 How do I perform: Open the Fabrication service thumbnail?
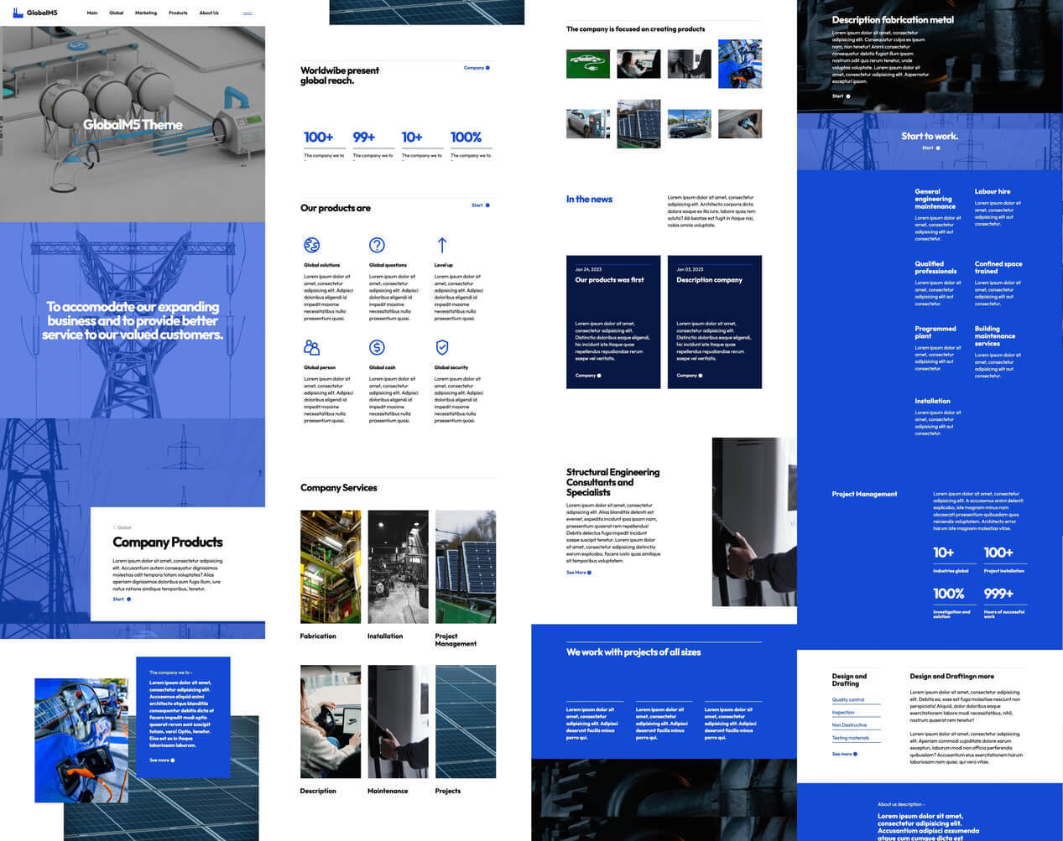(331, 567)
